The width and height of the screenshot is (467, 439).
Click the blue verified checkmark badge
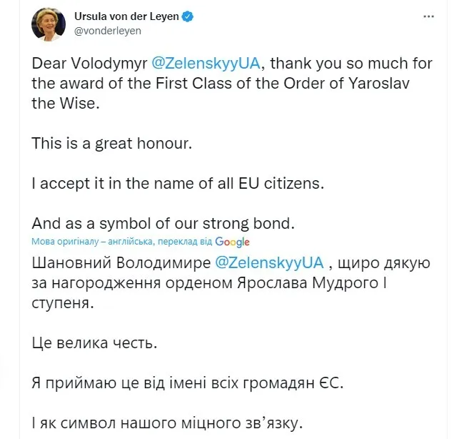[186, 15]
